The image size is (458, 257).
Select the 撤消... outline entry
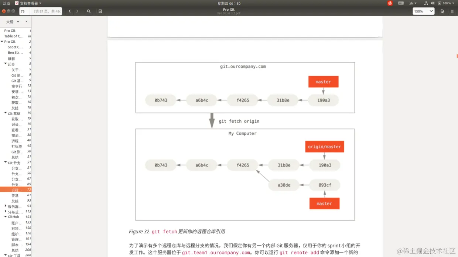16,135
